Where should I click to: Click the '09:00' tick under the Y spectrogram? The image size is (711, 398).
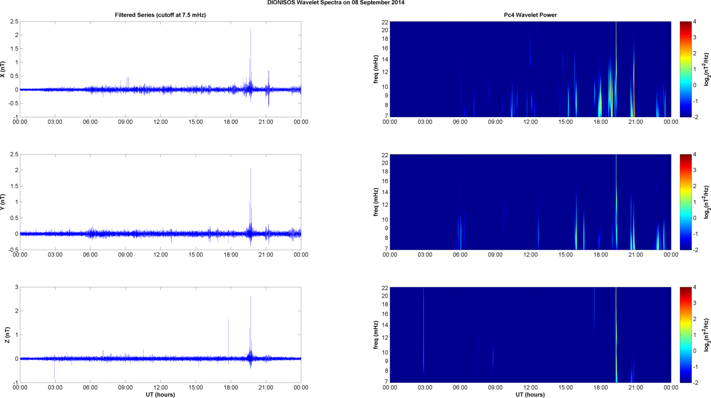pyautogui.click(x=495, y=254)
